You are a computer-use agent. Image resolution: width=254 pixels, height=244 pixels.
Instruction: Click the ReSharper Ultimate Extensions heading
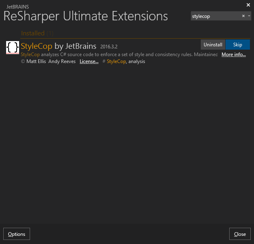point(85,16)
